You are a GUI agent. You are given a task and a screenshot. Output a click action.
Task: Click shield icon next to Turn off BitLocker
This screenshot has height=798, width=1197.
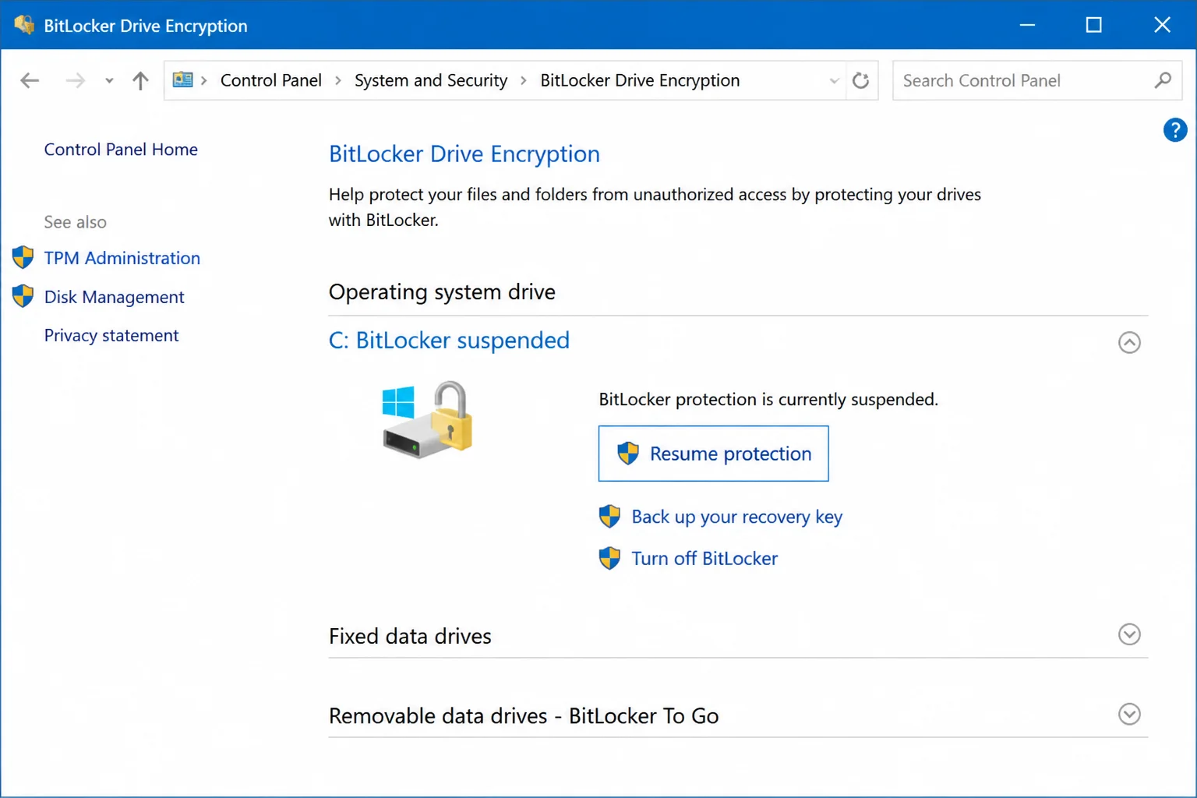pyautogui.click(x=609, y=558)
